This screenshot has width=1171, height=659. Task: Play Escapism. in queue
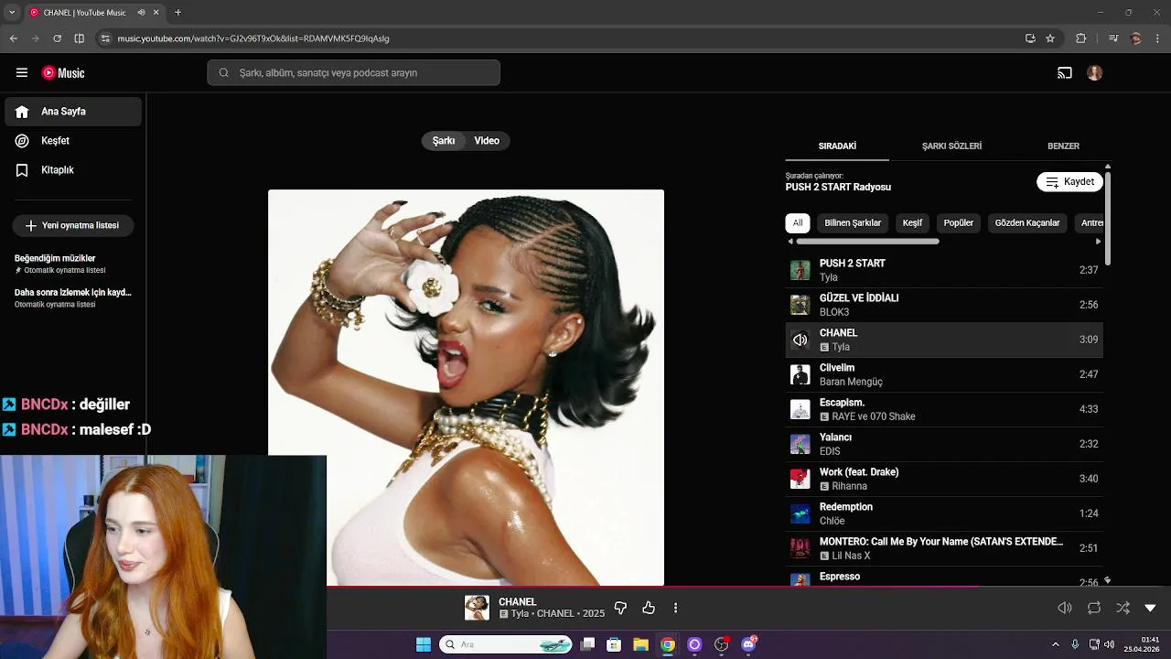point(944,409)
